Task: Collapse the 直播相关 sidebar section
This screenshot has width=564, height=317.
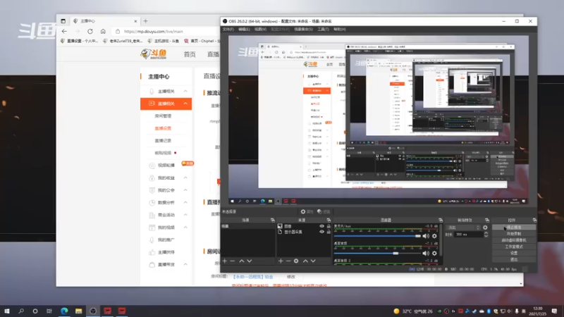Action: coord(185,104)
